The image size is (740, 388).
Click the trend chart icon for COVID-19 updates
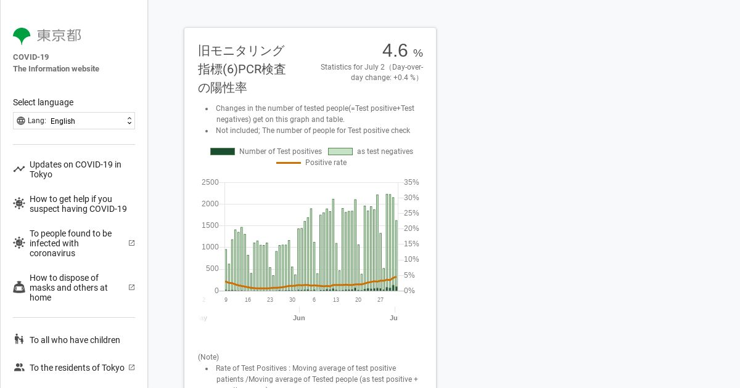click(19, 169)
